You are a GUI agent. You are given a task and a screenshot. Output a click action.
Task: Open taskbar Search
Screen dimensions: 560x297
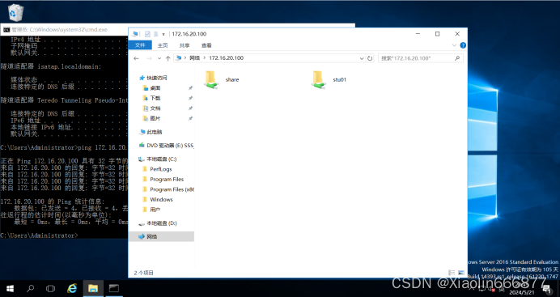[31, 288]
